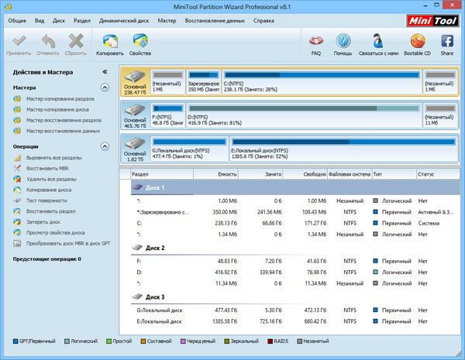Open the Общие menu

pyautogui.click(x=17, y=21)
